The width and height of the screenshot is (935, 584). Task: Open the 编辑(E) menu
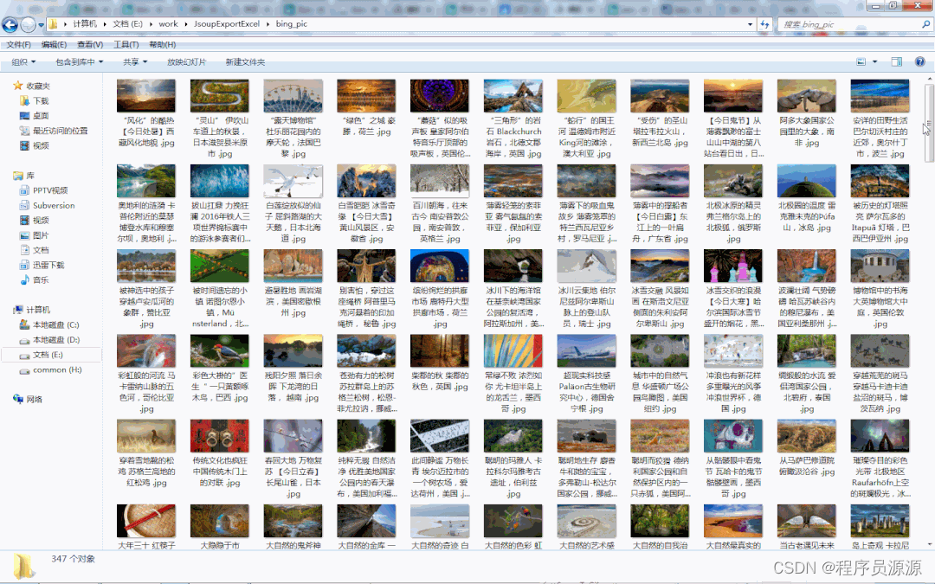coord(54,45)
